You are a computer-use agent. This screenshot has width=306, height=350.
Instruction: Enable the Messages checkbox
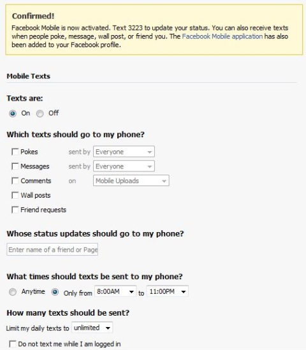point(15,166)
